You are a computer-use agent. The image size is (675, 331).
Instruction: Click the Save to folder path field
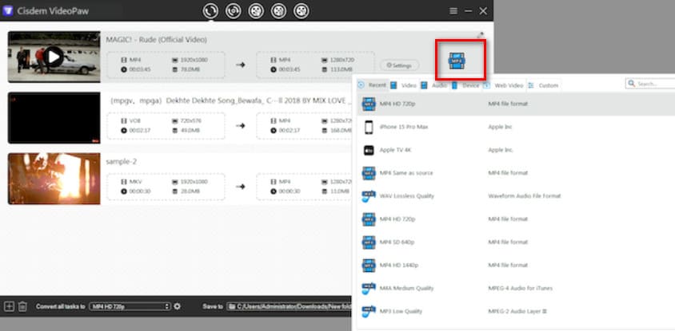coord(288,306)
